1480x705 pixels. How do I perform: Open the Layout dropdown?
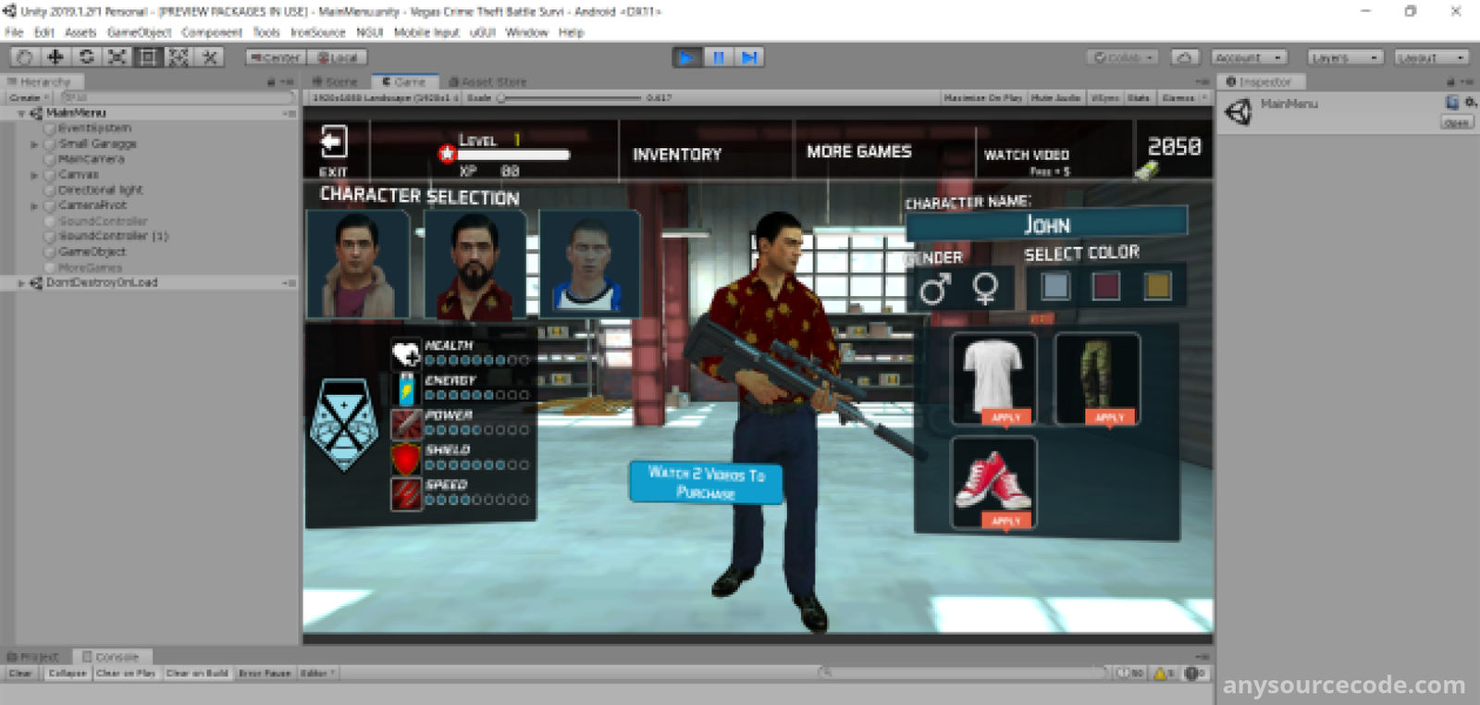1430,57
